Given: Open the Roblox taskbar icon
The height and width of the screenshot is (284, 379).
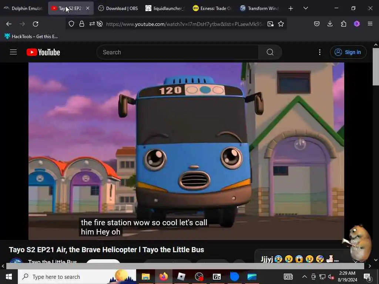Looking at the screenshot, I should (x=181, y=277).
